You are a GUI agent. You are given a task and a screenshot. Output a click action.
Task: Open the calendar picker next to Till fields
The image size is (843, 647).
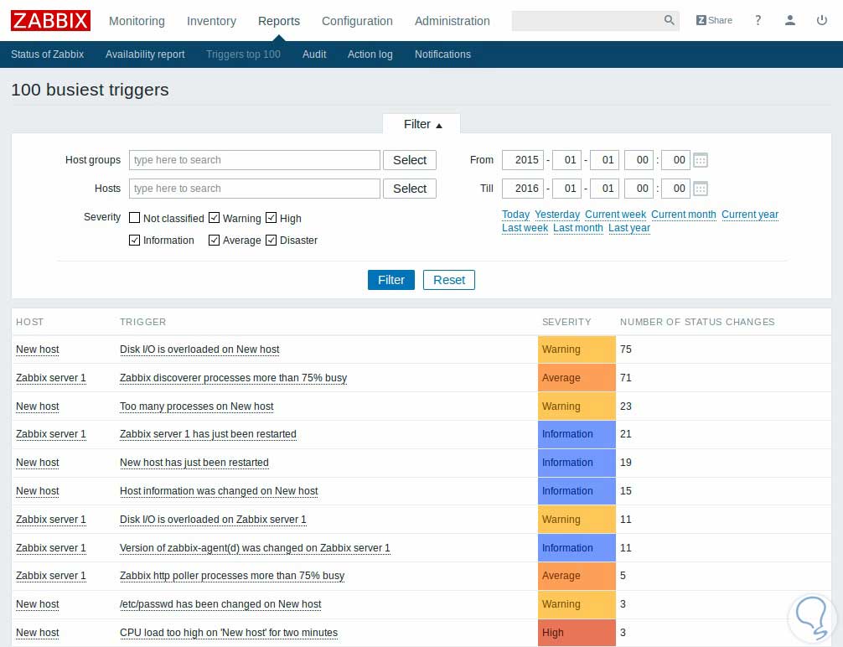coord(700,188)
